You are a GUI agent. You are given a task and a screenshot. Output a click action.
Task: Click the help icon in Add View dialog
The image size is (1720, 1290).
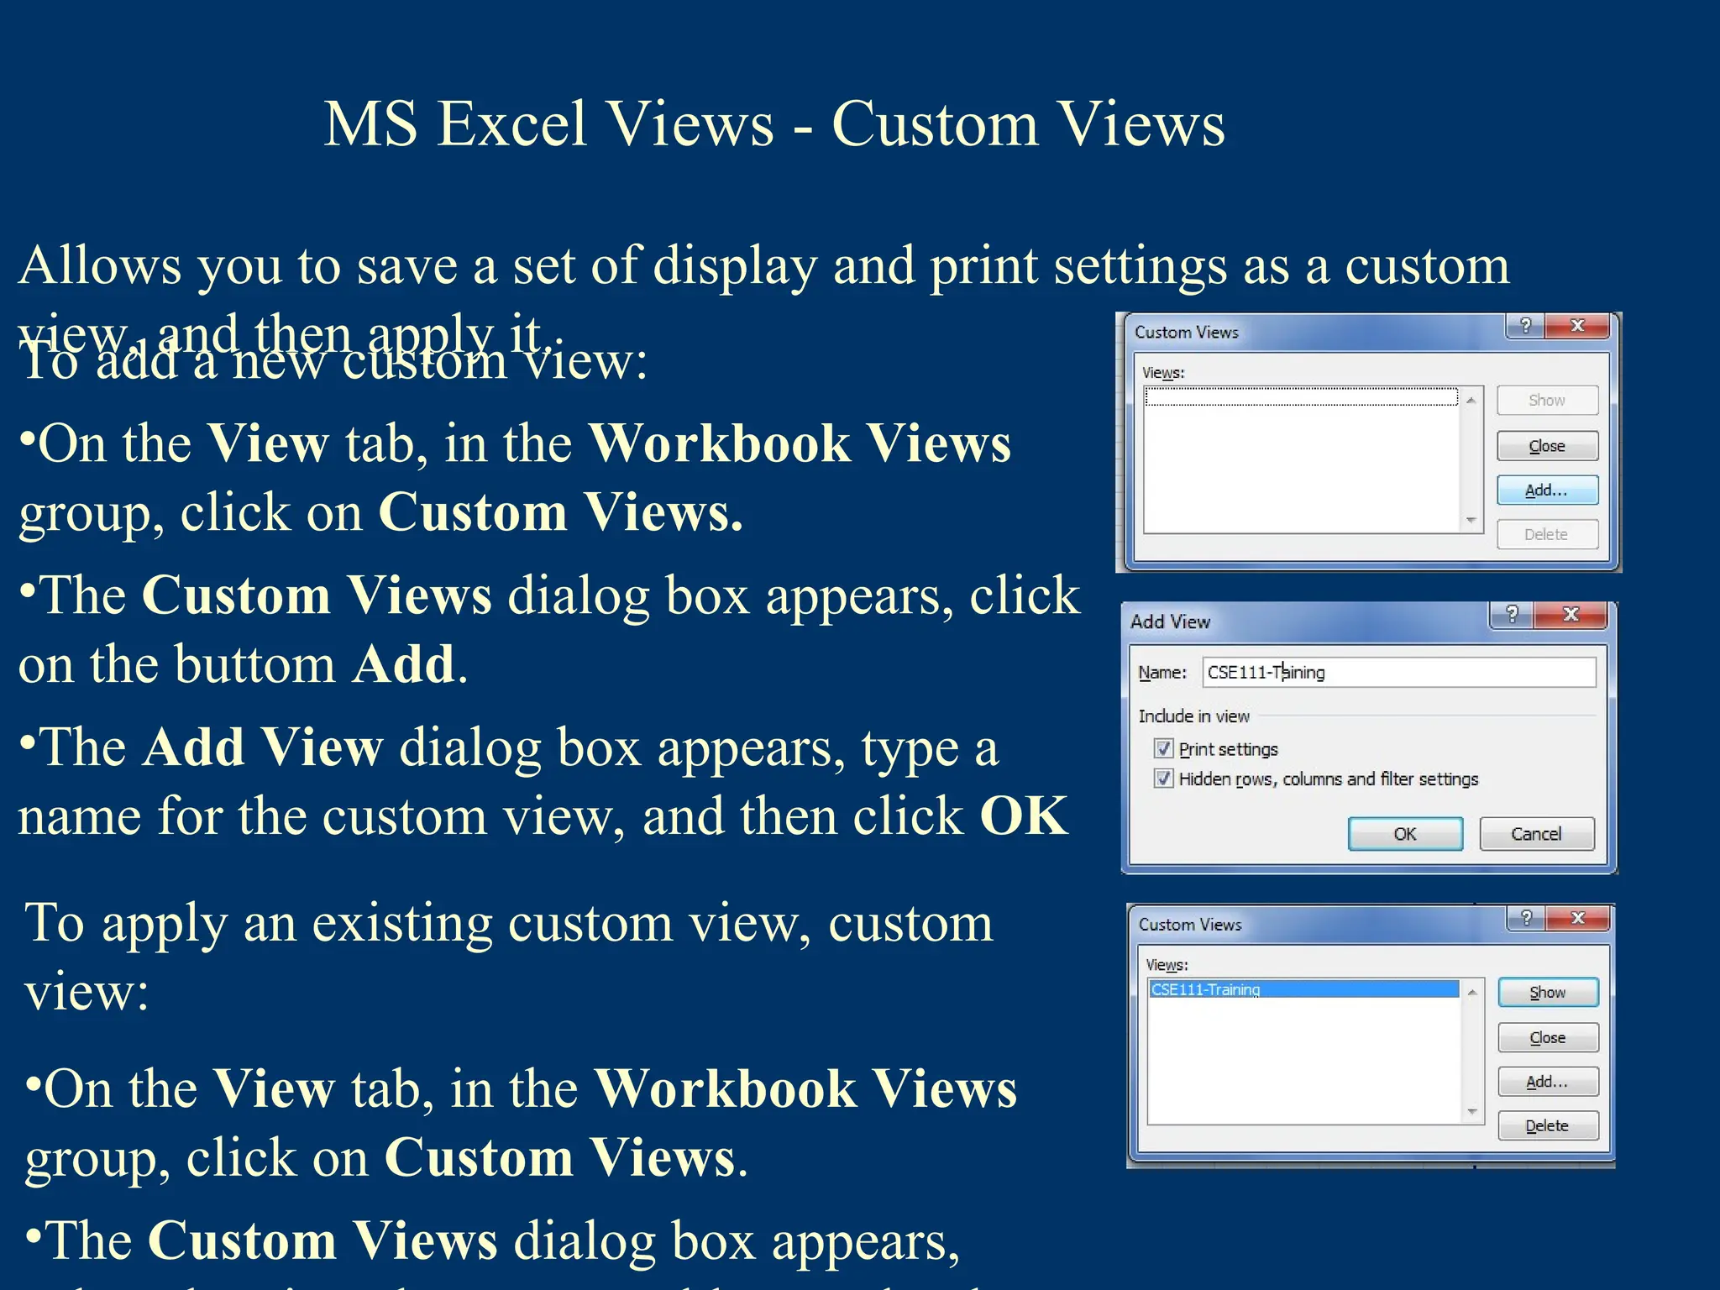(x=1512, y=614)
